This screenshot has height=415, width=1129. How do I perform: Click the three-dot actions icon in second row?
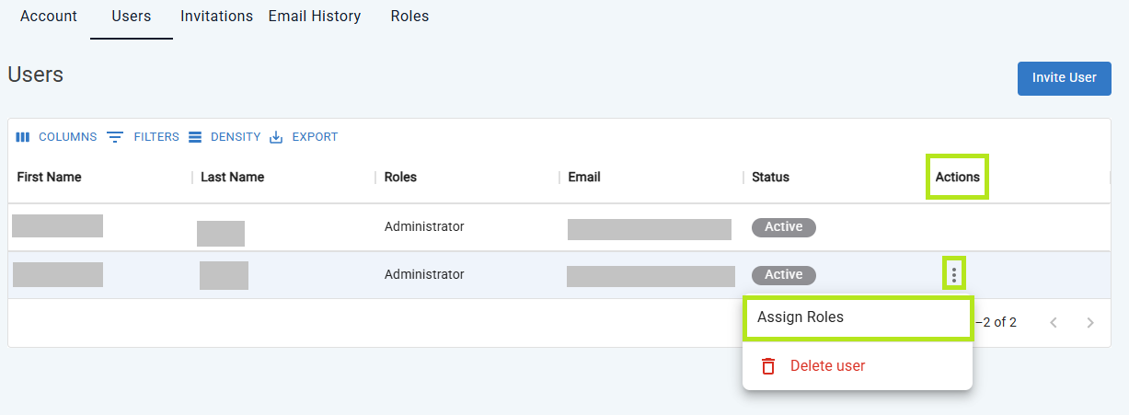click(x=954, y=274)
